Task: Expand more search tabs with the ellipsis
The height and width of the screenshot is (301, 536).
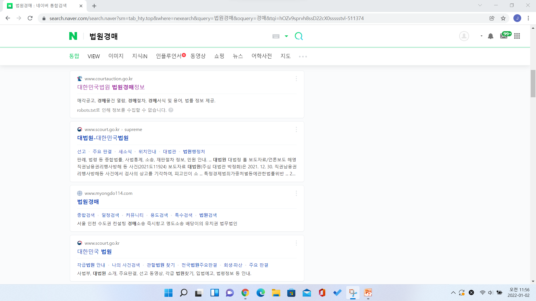Action: [x=303, y=57]
